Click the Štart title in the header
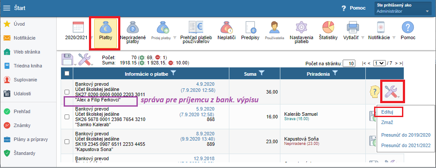 tap(20, 8)
